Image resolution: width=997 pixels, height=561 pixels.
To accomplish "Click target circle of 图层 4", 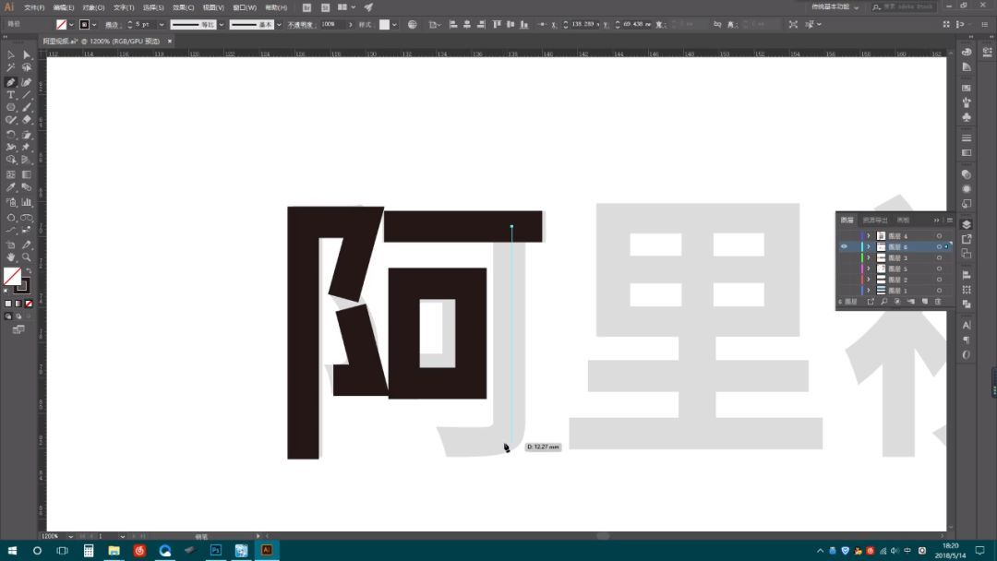I will tap(939, 235).
